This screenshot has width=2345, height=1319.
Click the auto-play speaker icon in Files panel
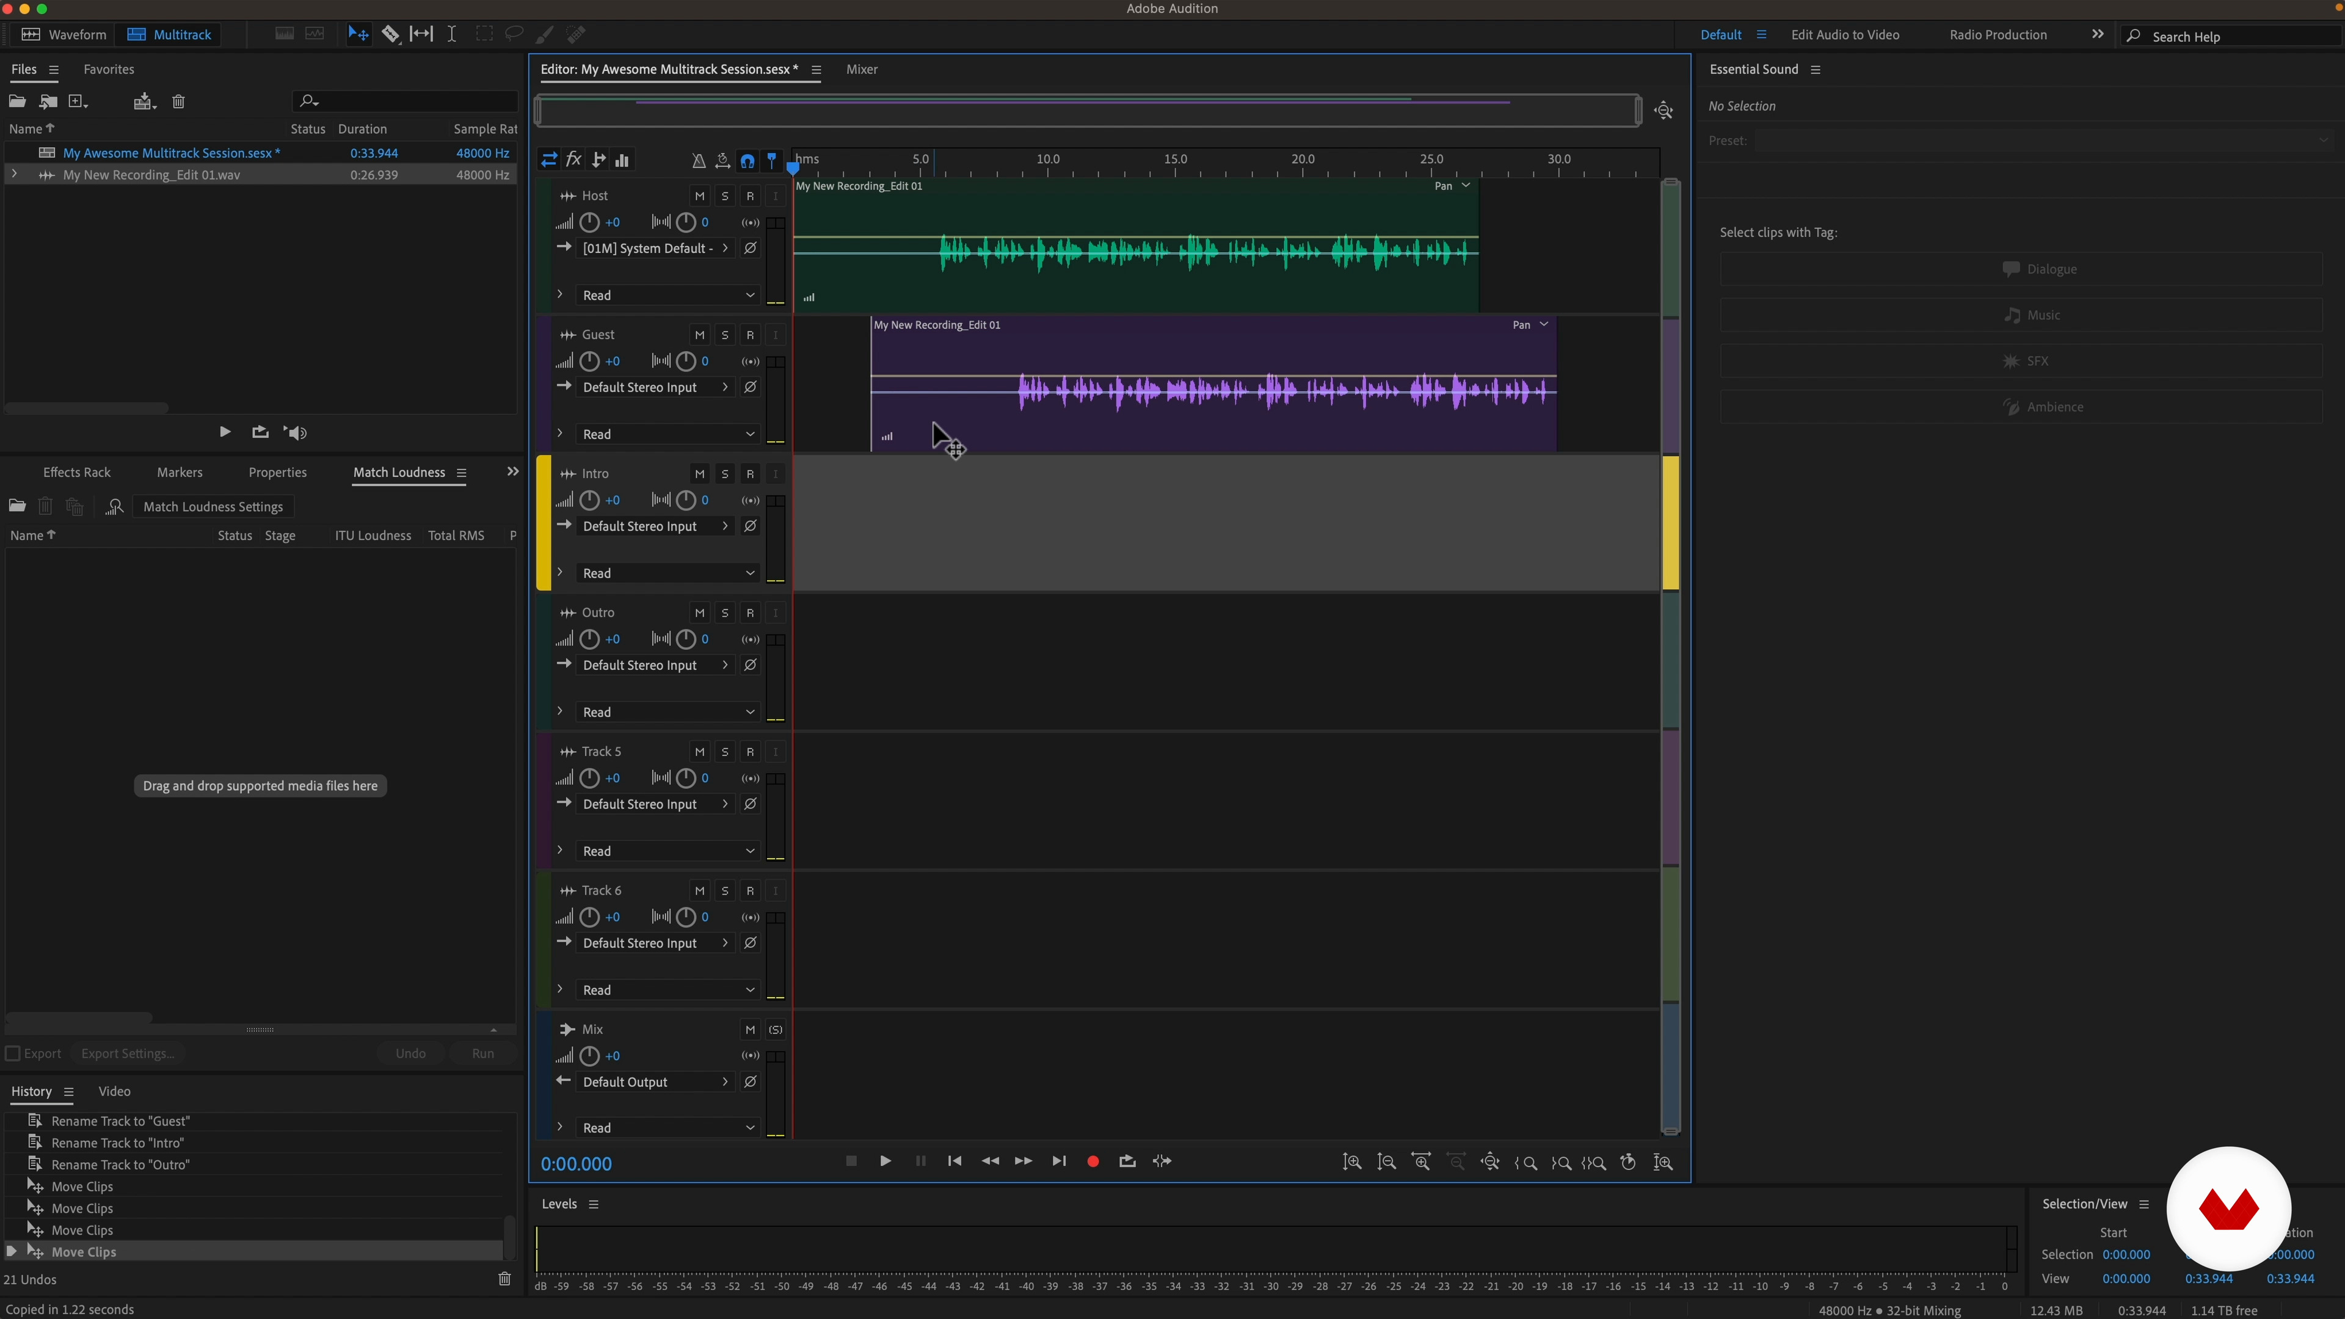click(295, 432)
